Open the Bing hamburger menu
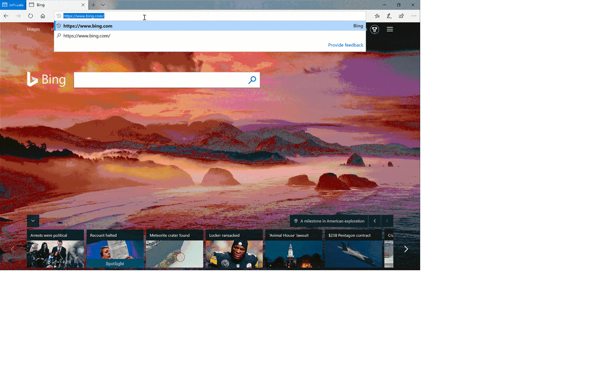This screenshot has width=591, height=380. point(390,30)
